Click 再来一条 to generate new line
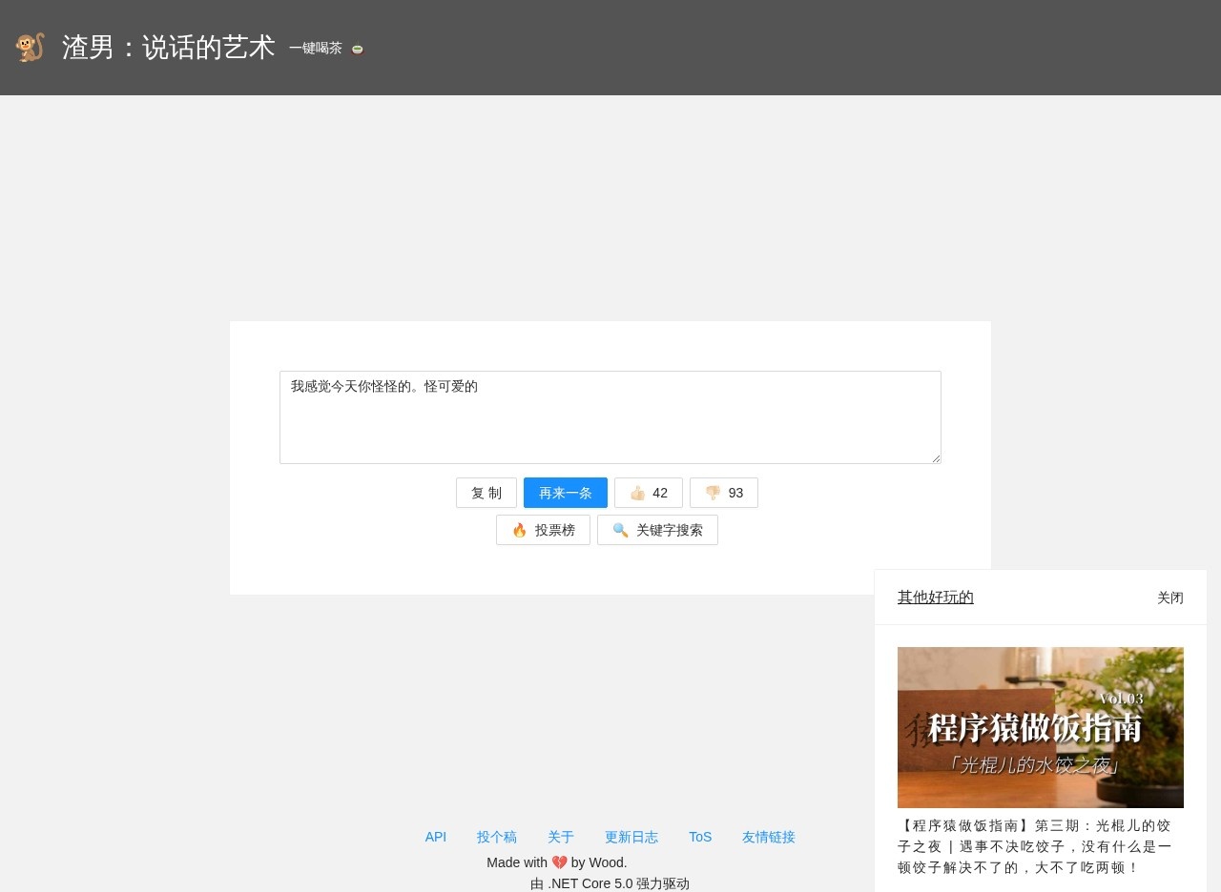Image resolution: width=1221 pixels, height=892 pixels. pyautogui.click(x=564, y=493)
